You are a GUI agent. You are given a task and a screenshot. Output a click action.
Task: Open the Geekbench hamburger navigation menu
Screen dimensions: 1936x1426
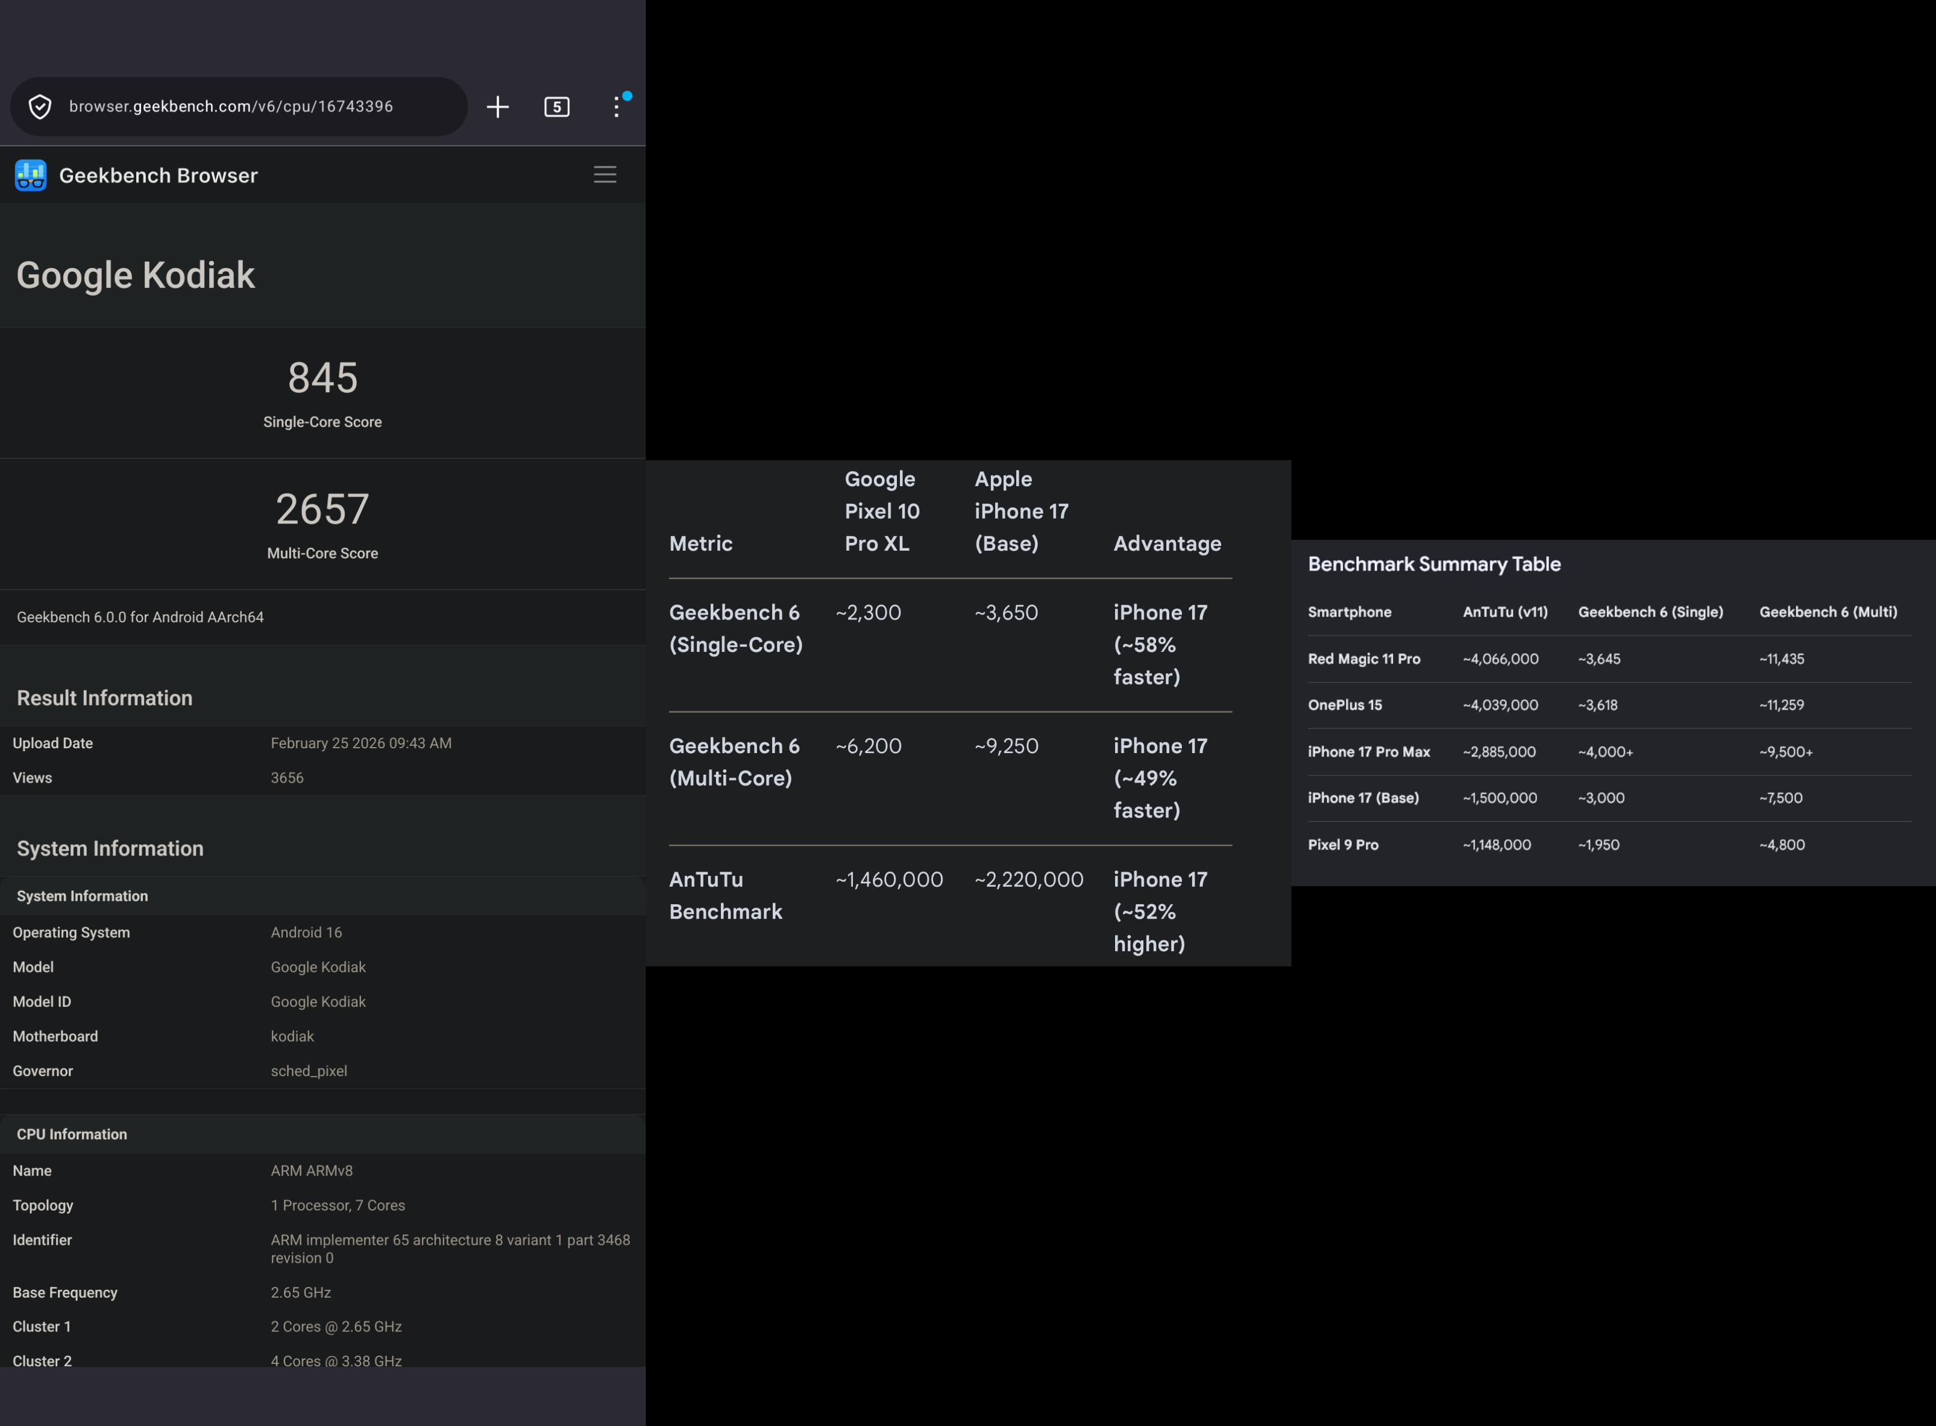605,174
